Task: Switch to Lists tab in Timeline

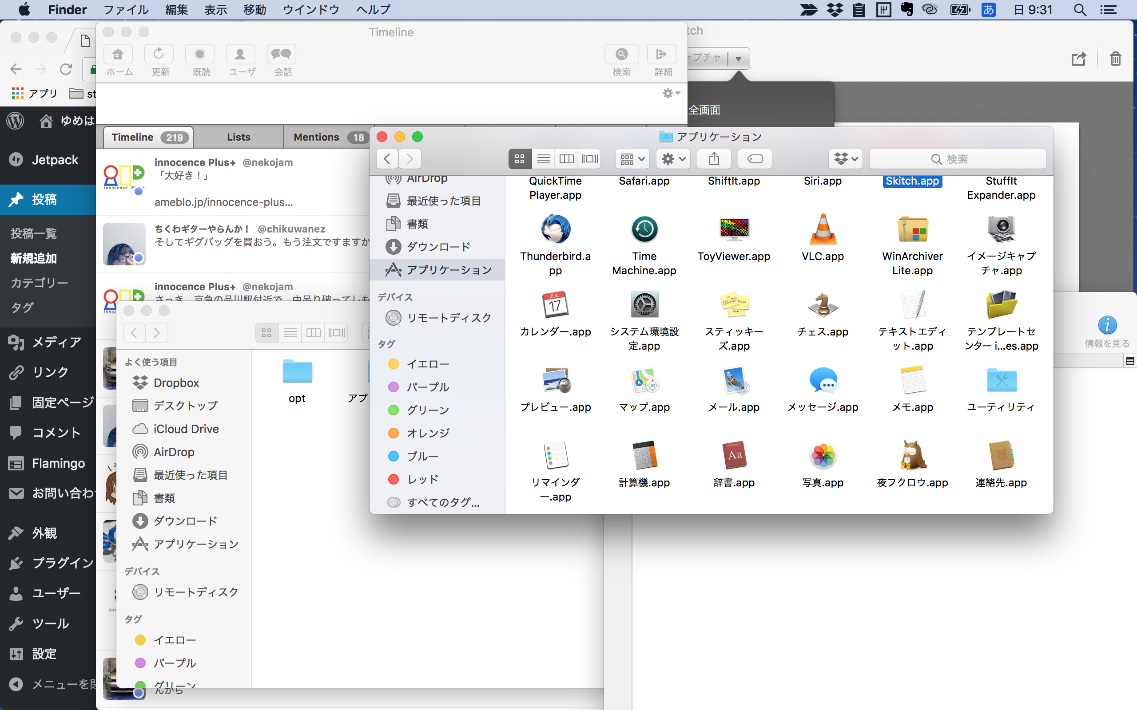Action: pos(239,137)
